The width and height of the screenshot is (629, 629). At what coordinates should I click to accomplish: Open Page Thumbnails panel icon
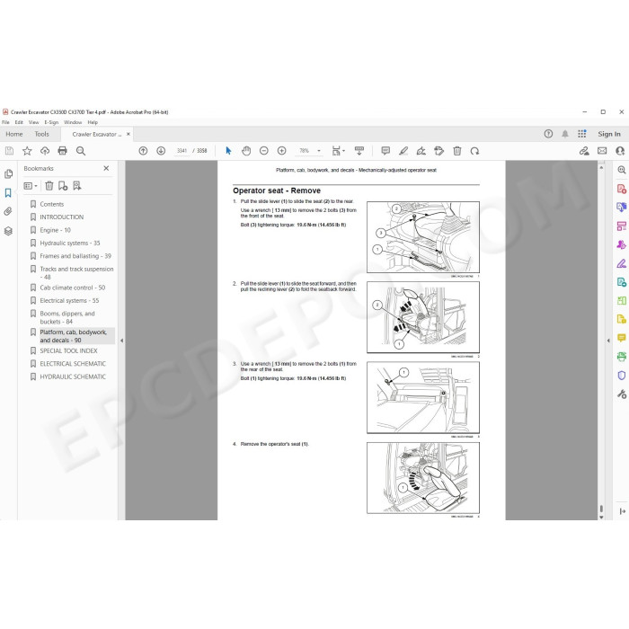click(8, 174)
